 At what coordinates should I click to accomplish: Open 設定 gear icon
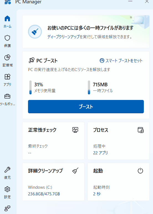[x=7, y=189]
